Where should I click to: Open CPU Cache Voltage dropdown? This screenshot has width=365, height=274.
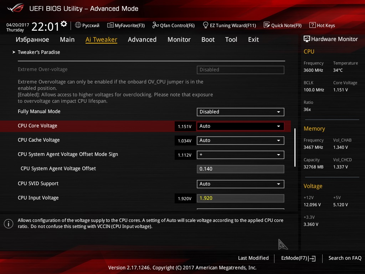pos(241,141)
